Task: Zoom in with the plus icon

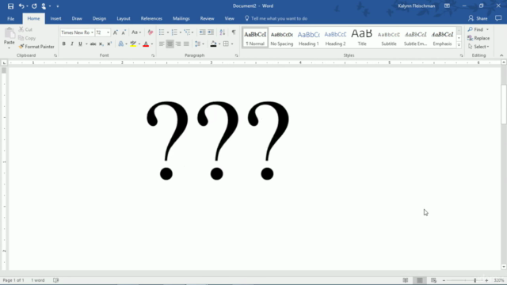Action: coord(486,280)
